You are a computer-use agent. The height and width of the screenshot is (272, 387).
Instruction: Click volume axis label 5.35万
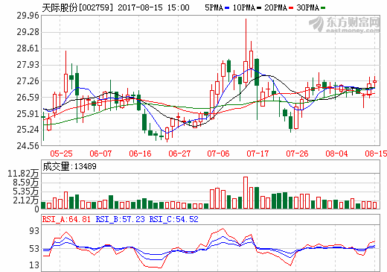pyautogui.click(x=25, y=192)
